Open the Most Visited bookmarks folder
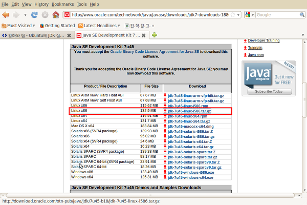 18,26
